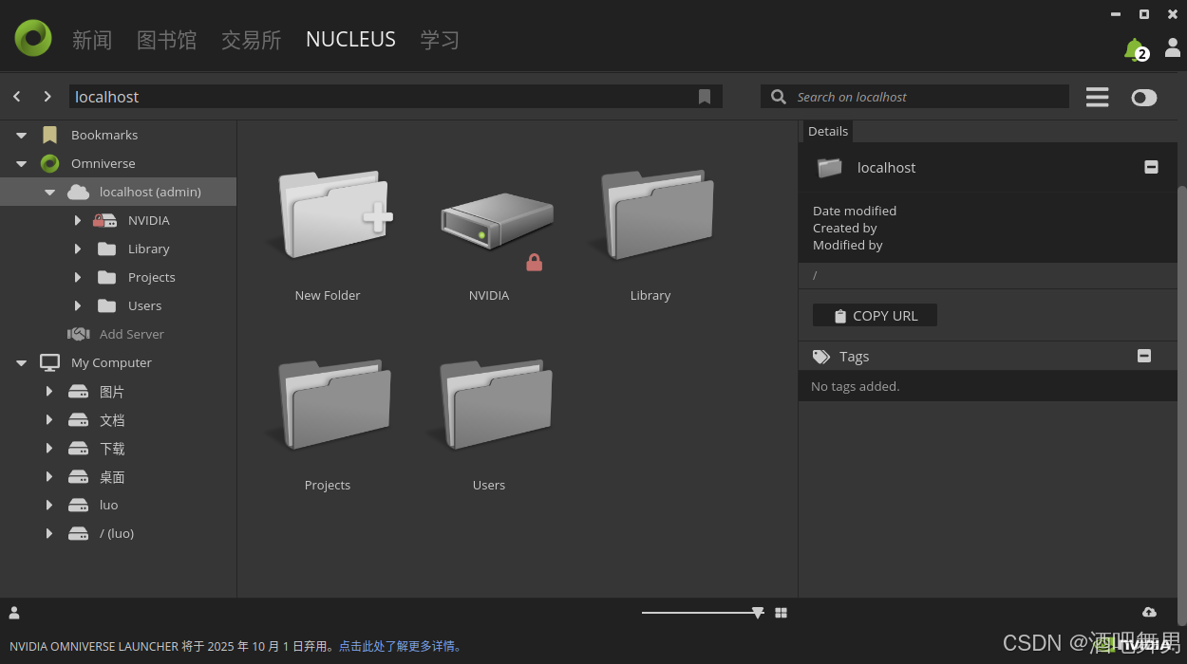Click the localhost cloud icon

[x=78, y=192]
